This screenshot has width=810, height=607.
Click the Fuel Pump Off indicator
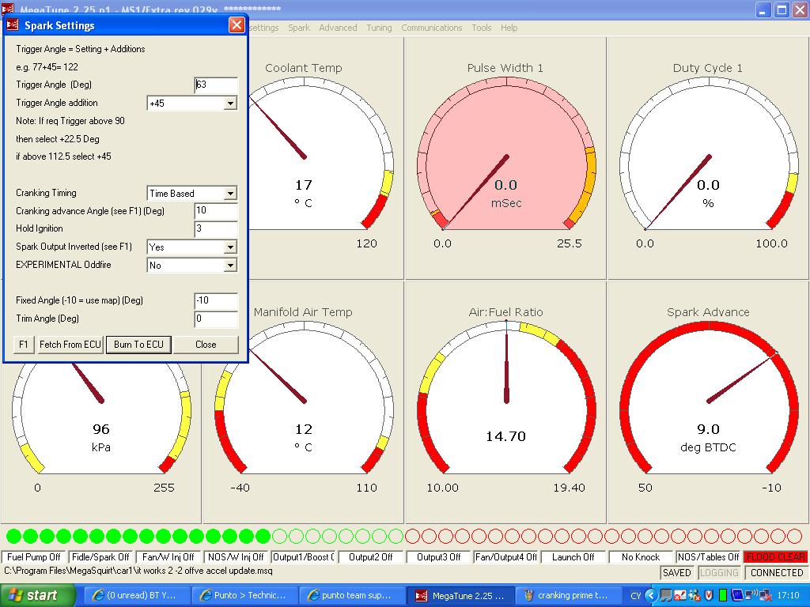pos(33,557)
